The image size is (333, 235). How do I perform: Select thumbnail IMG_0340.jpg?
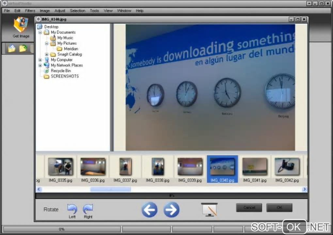pos(222,169)
